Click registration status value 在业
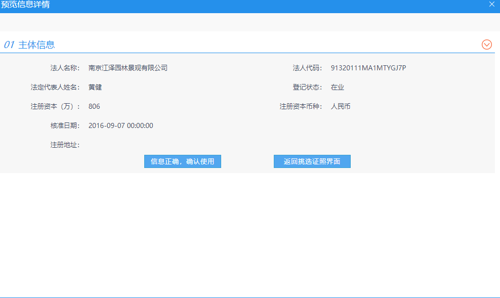 click(338, 87)
